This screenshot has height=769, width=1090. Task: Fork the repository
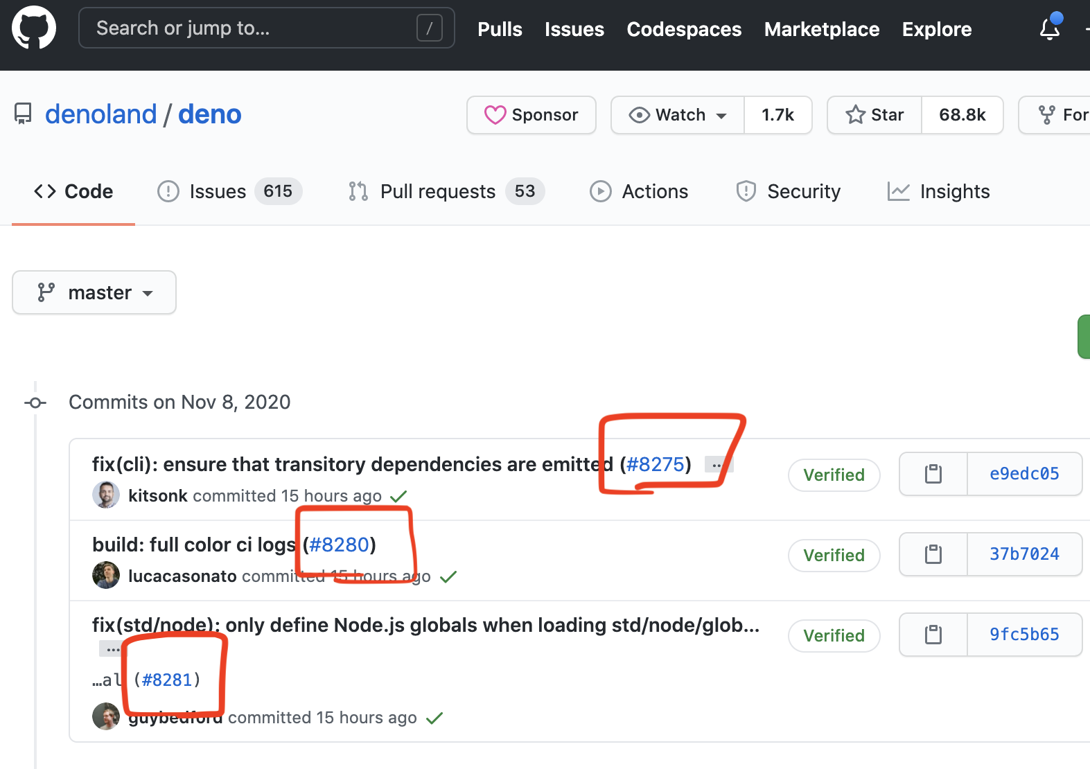[1055, 115]
